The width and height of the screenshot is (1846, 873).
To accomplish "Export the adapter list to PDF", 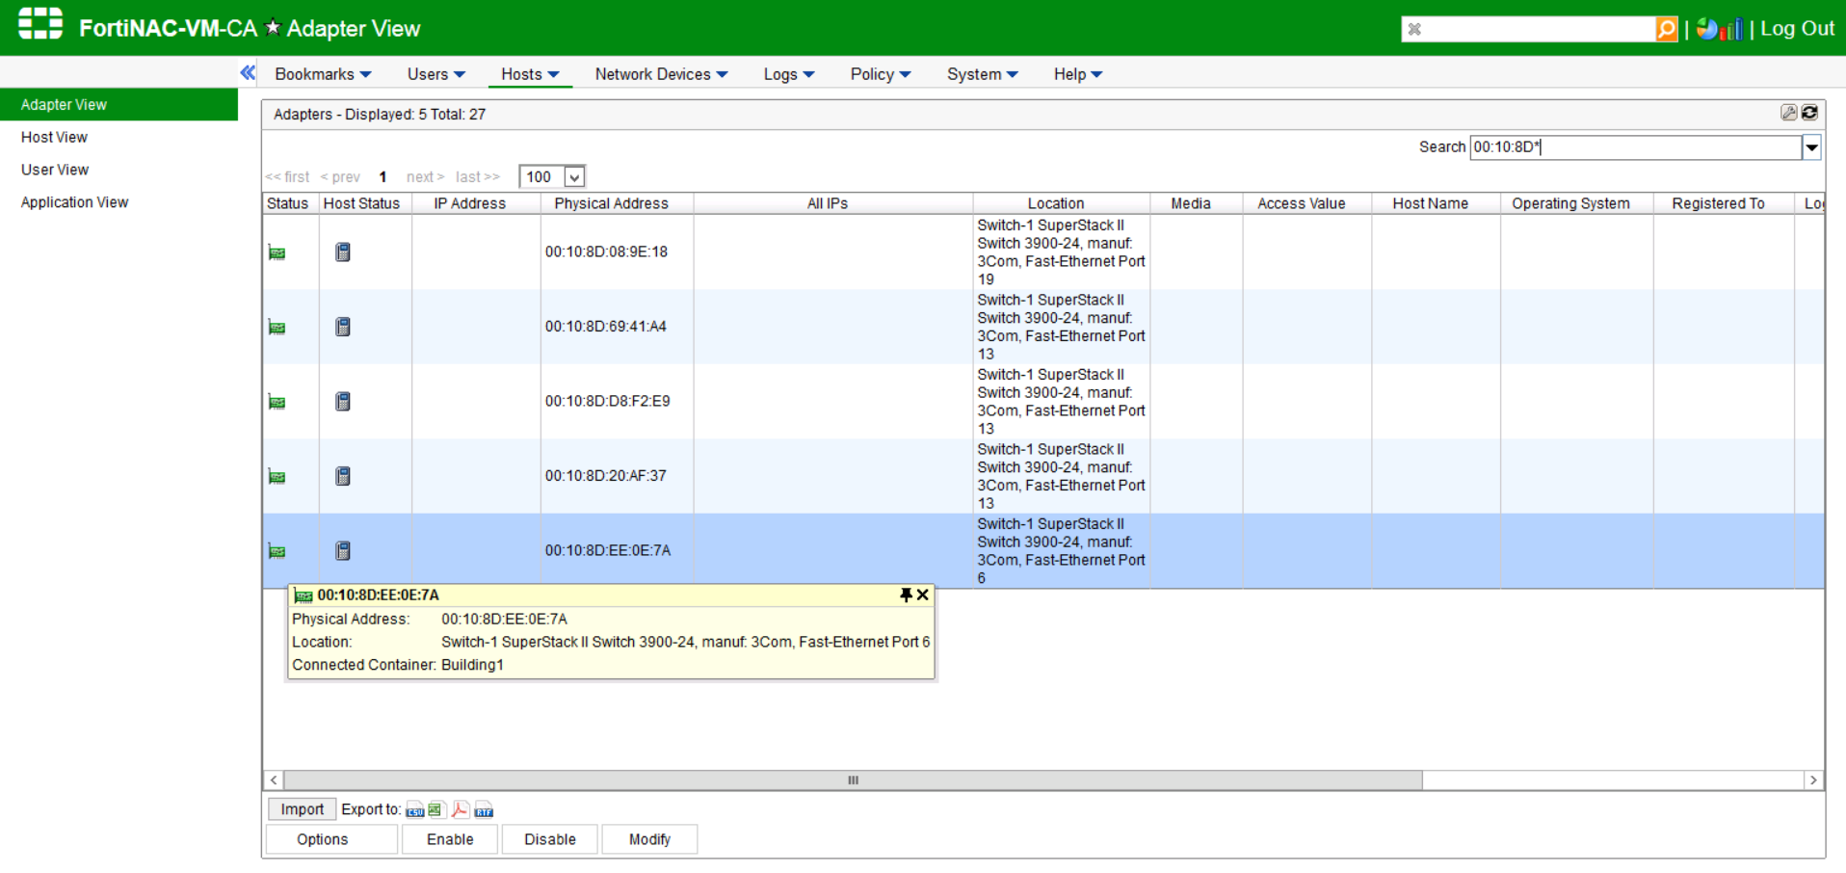I will (461, 810).
